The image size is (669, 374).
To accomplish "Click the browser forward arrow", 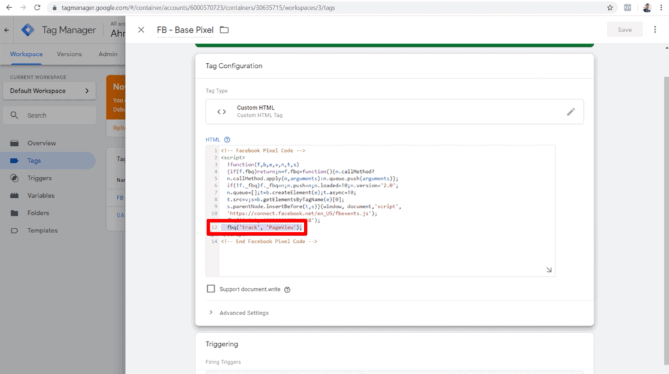I will click(x=23, y=8).
